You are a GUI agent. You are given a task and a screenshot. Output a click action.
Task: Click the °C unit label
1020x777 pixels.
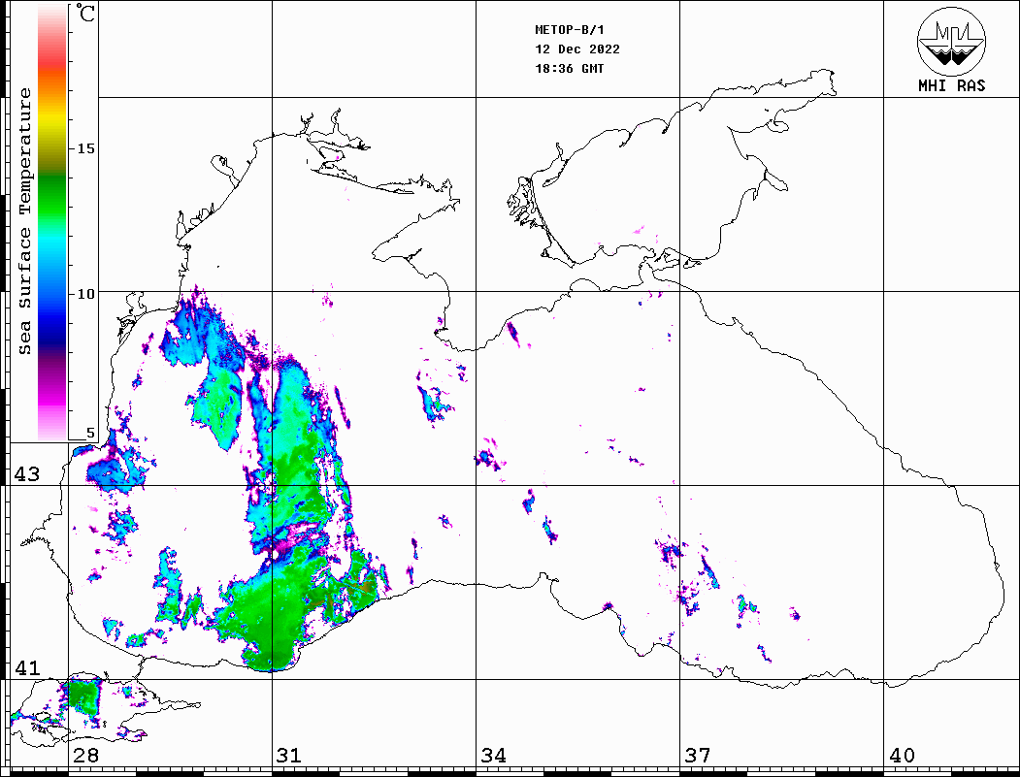click(x=85, y=13)
